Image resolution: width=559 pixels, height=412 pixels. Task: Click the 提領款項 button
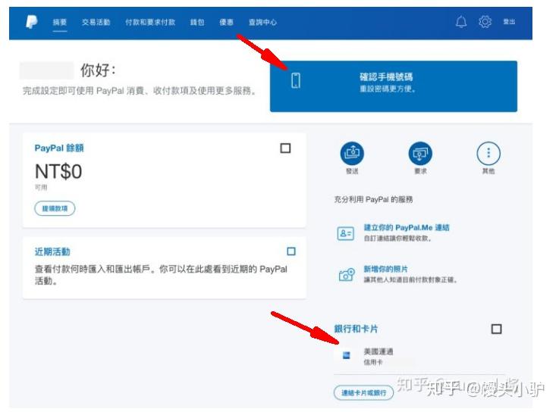click(55, 208)
